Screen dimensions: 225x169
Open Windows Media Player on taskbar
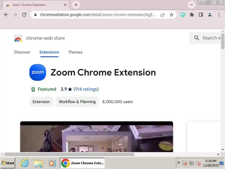click(x=52, y=163)
